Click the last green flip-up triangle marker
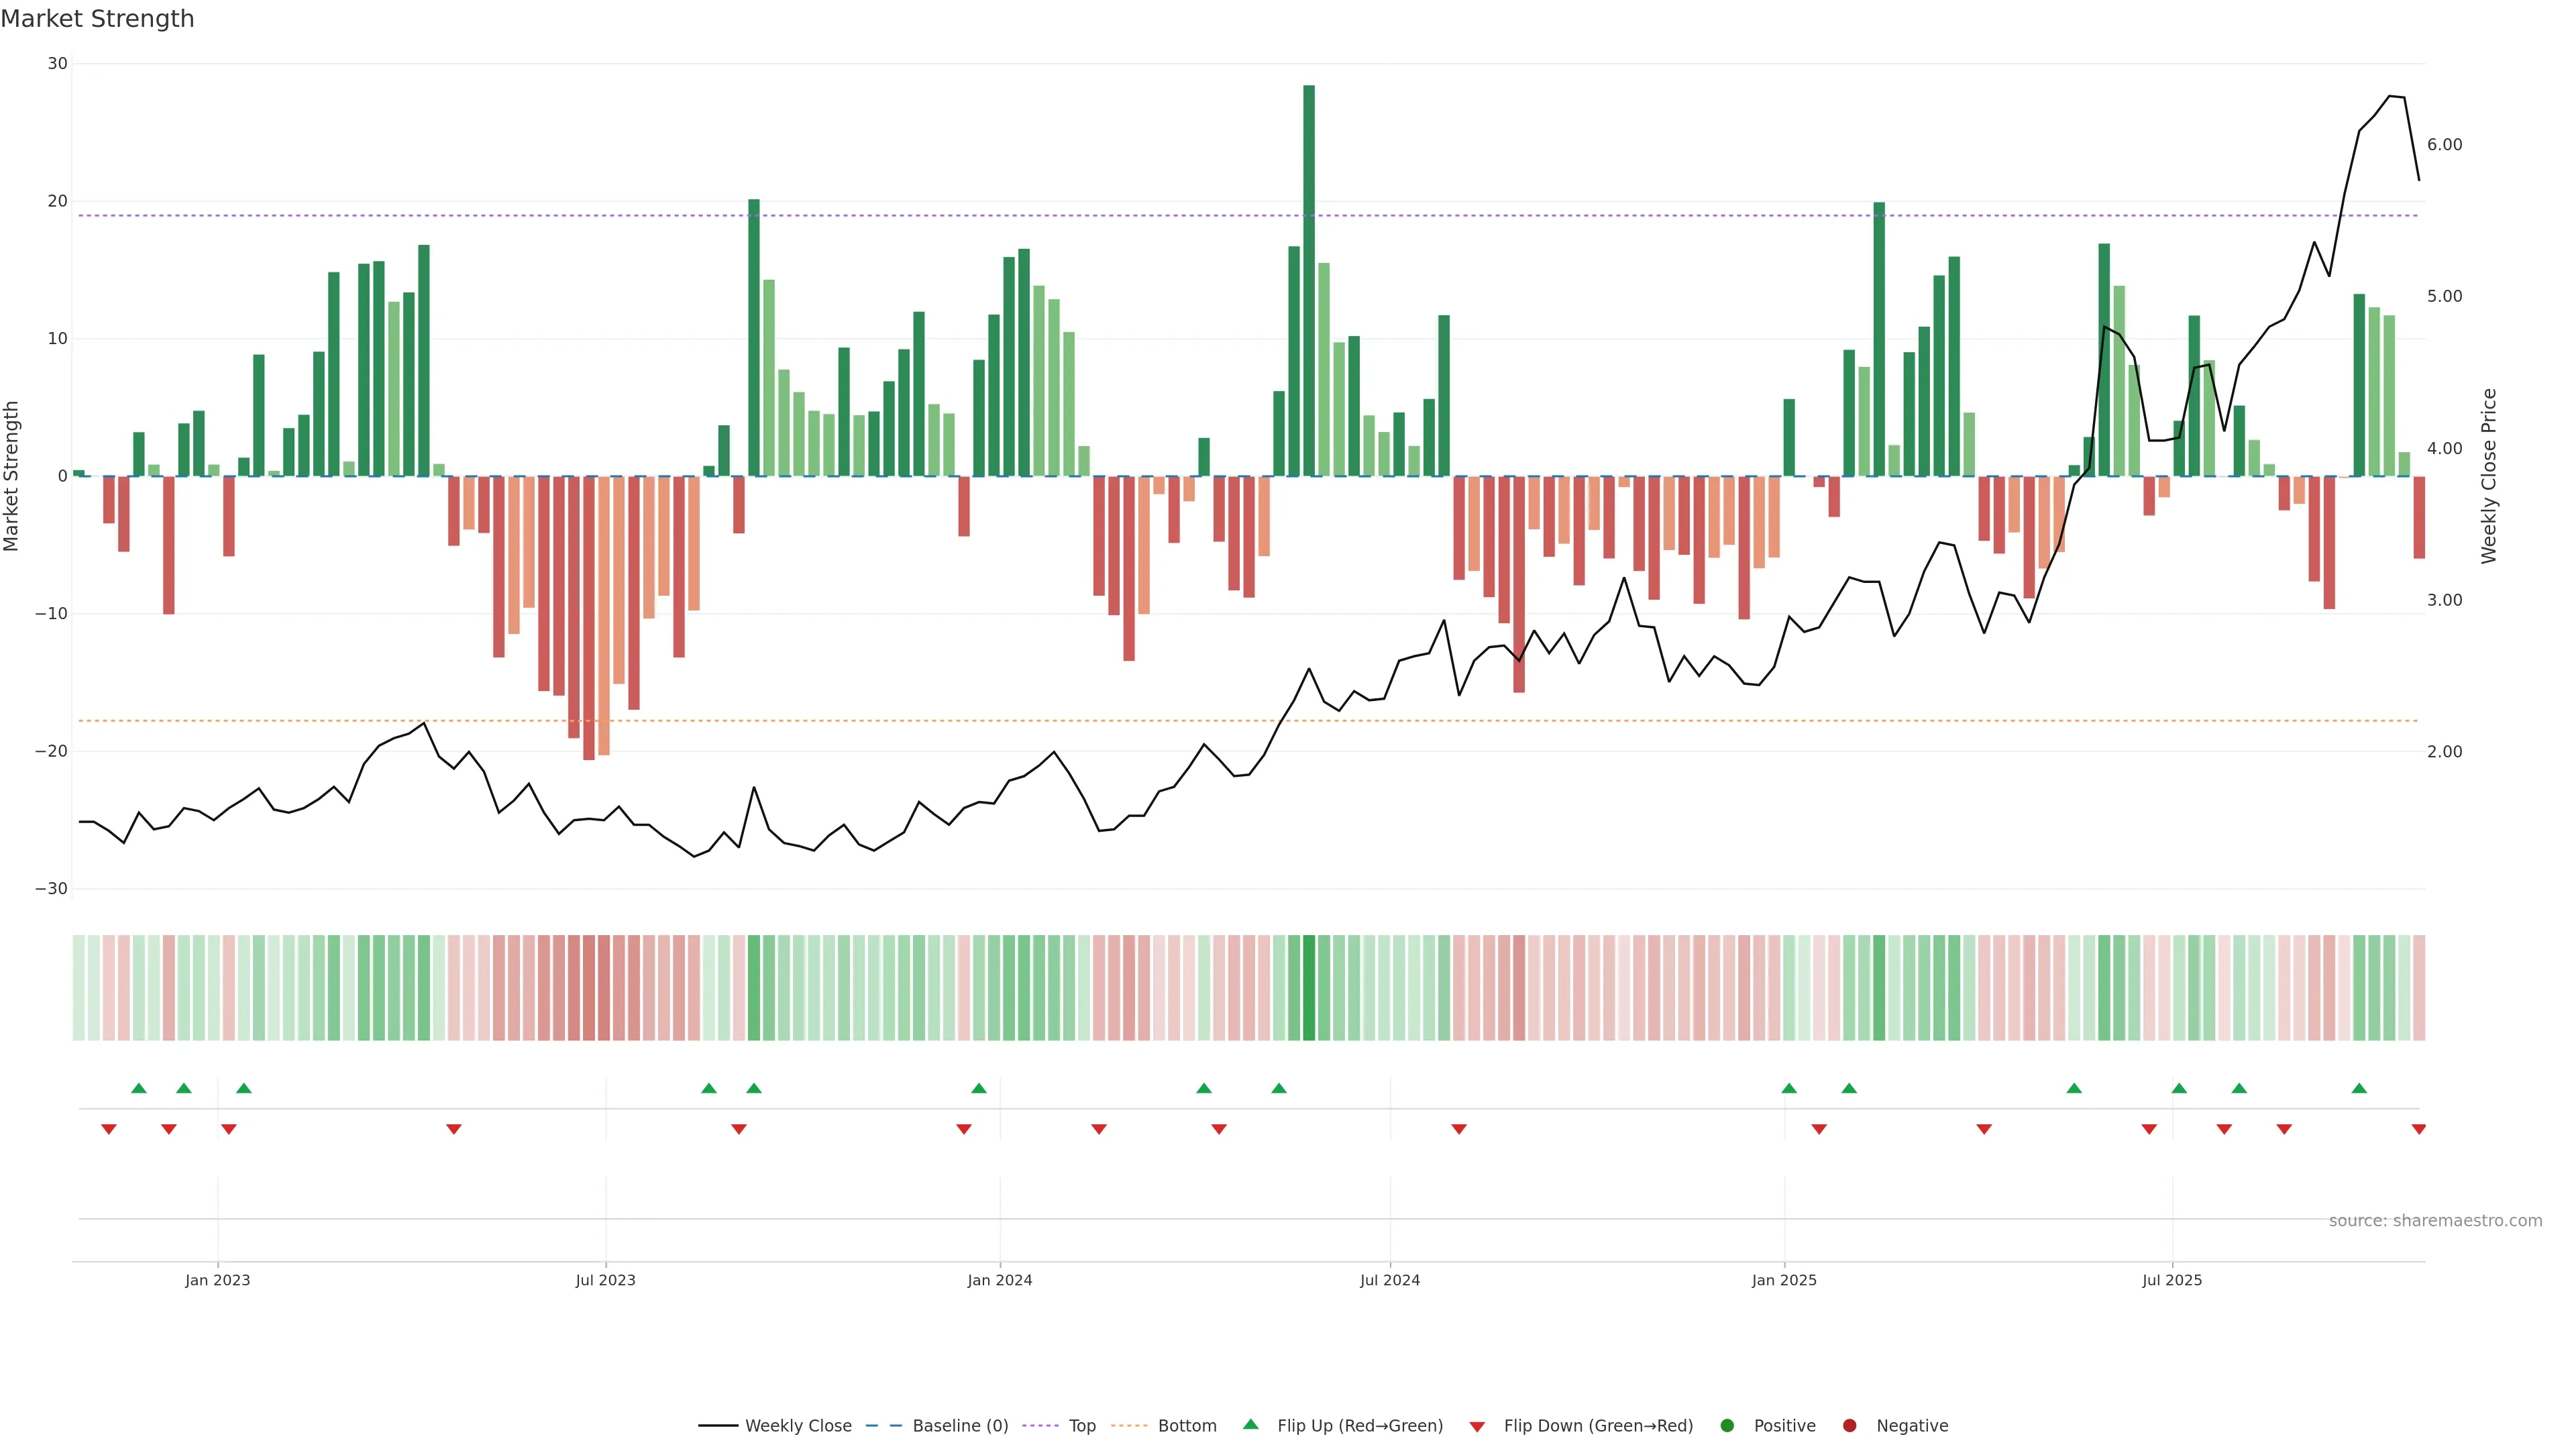The height and width of the screenshot is (1449, 2576). [2359, 1088]
